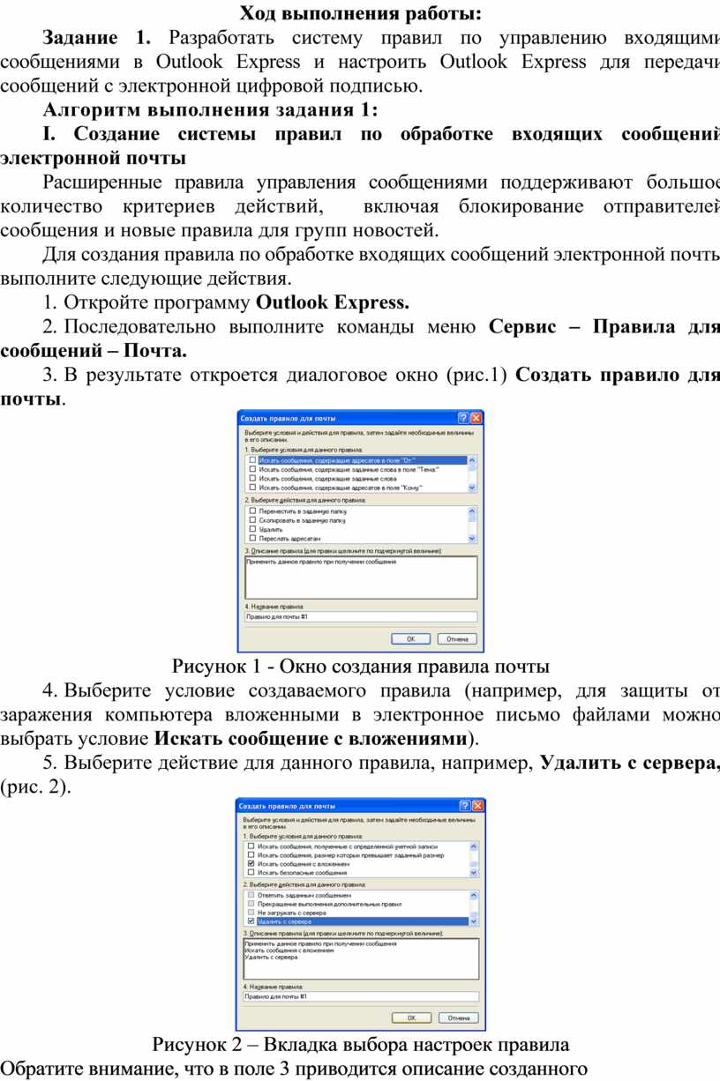Viewport: 720px width, 1081px height.
Task: Check "Переслать адресатам" action
Action: coord(253,538)
